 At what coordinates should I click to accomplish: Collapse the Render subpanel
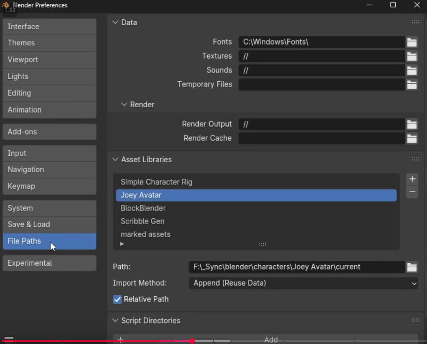point(124,104)
